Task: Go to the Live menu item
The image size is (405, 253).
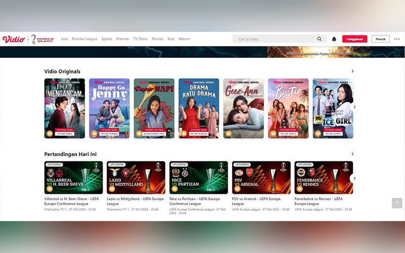Action: (64, 39)
